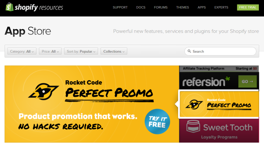Open the Themes menu link

pos(183,7)
